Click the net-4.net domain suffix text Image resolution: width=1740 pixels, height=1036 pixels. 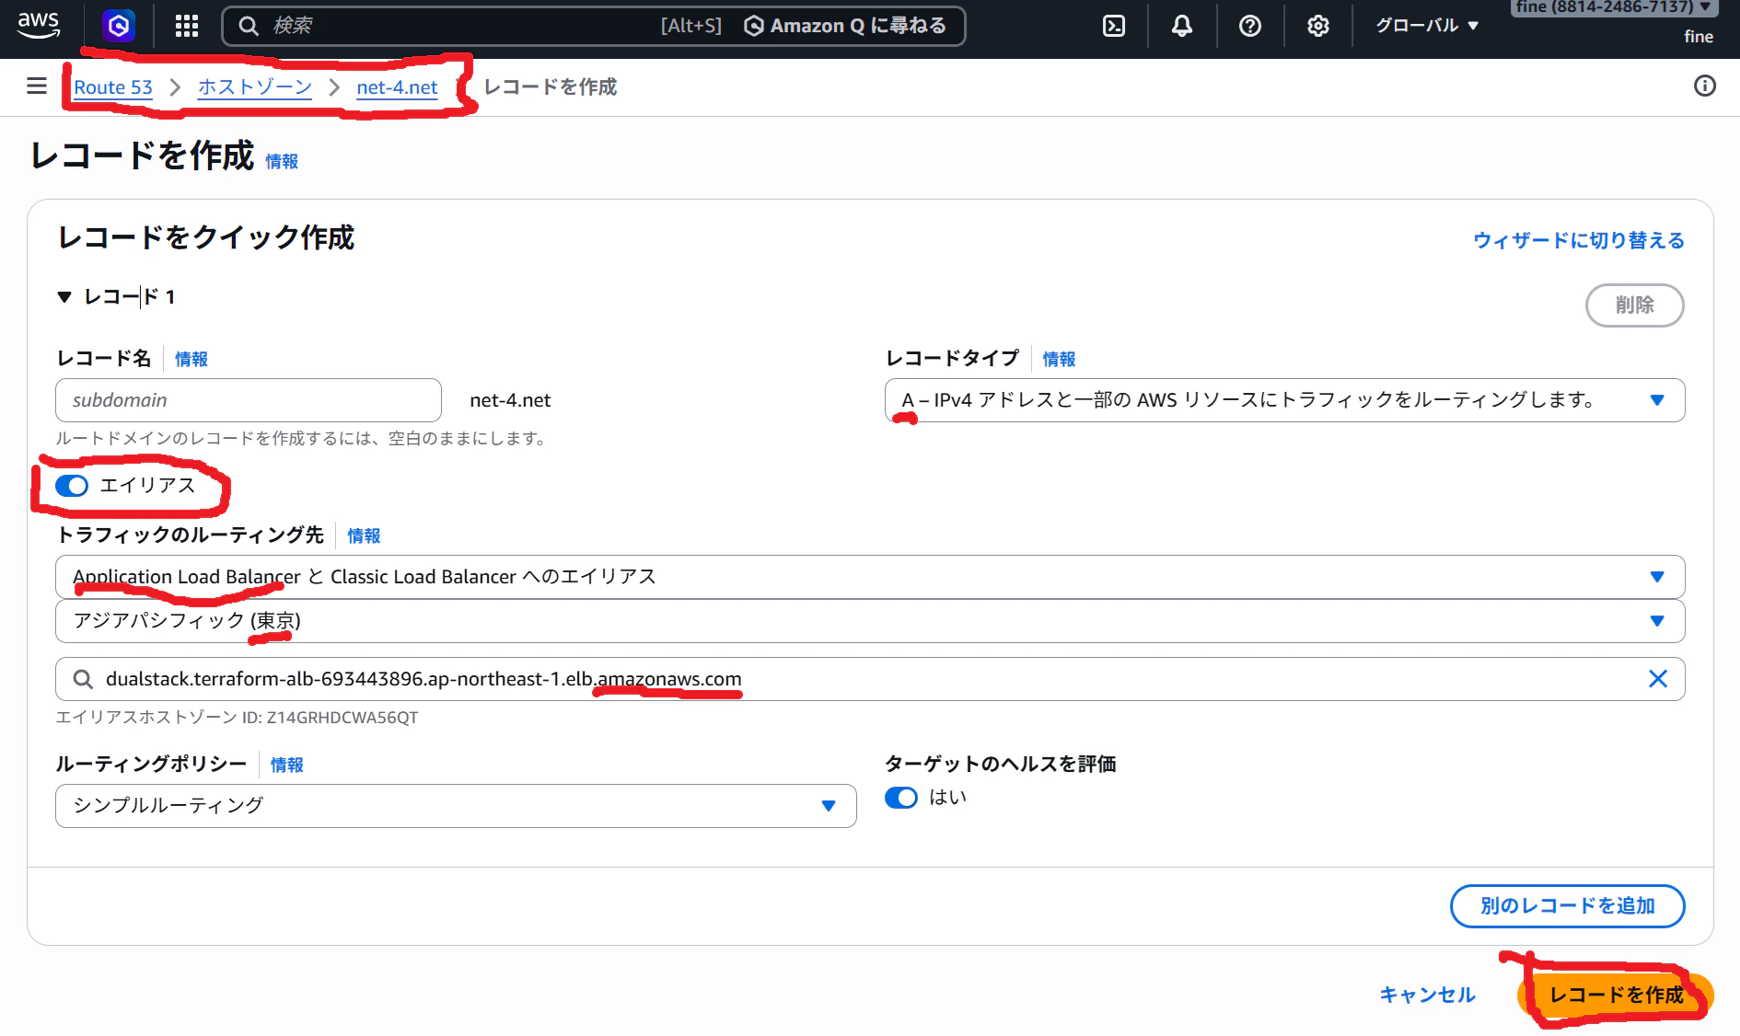(510, 400)
